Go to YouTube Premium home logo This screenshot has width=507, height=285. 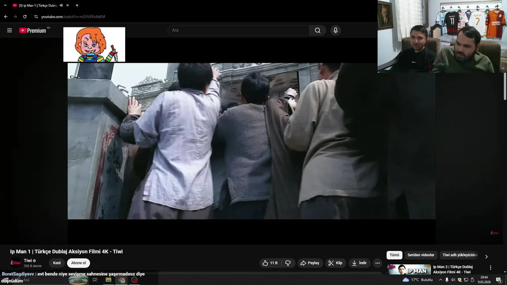click(x=32, y=30)
